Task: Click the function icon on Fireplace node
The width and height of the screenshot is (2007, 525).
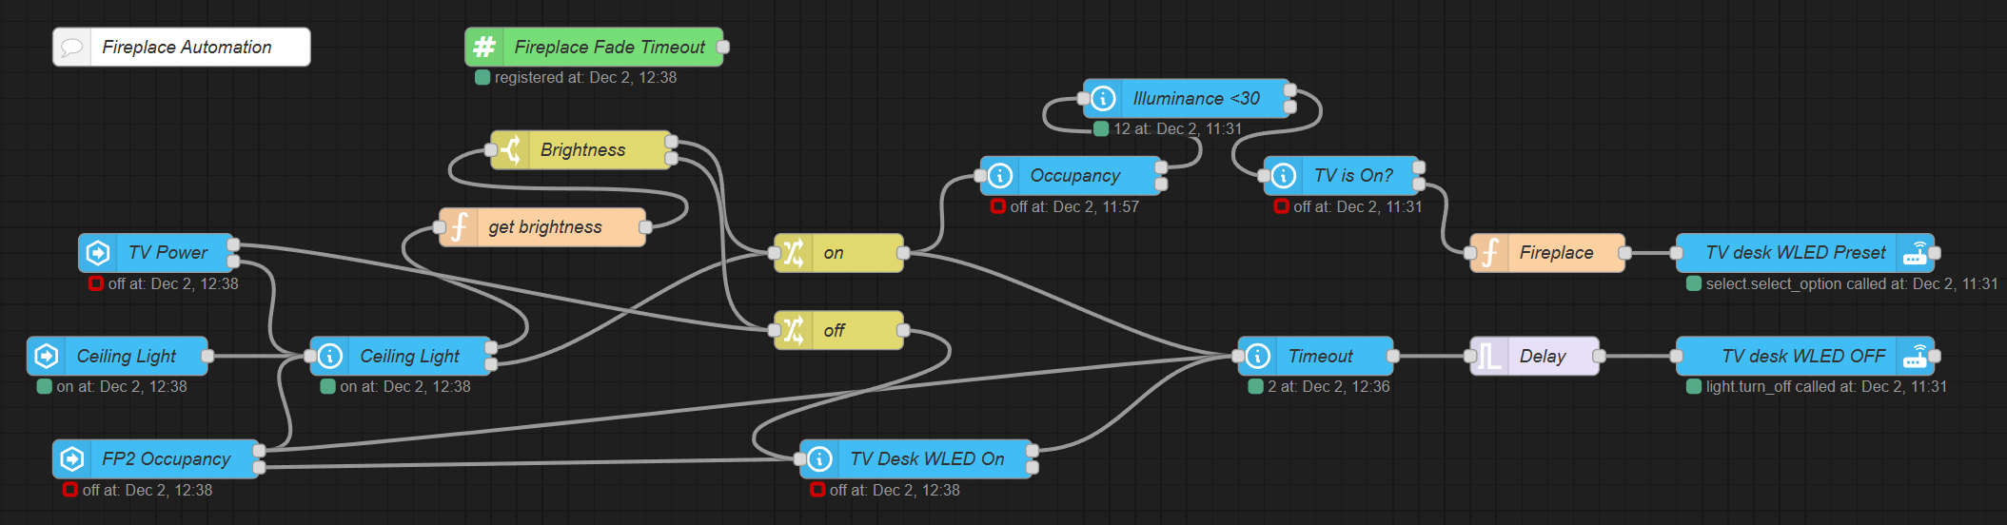Action: pos(1489,253)
